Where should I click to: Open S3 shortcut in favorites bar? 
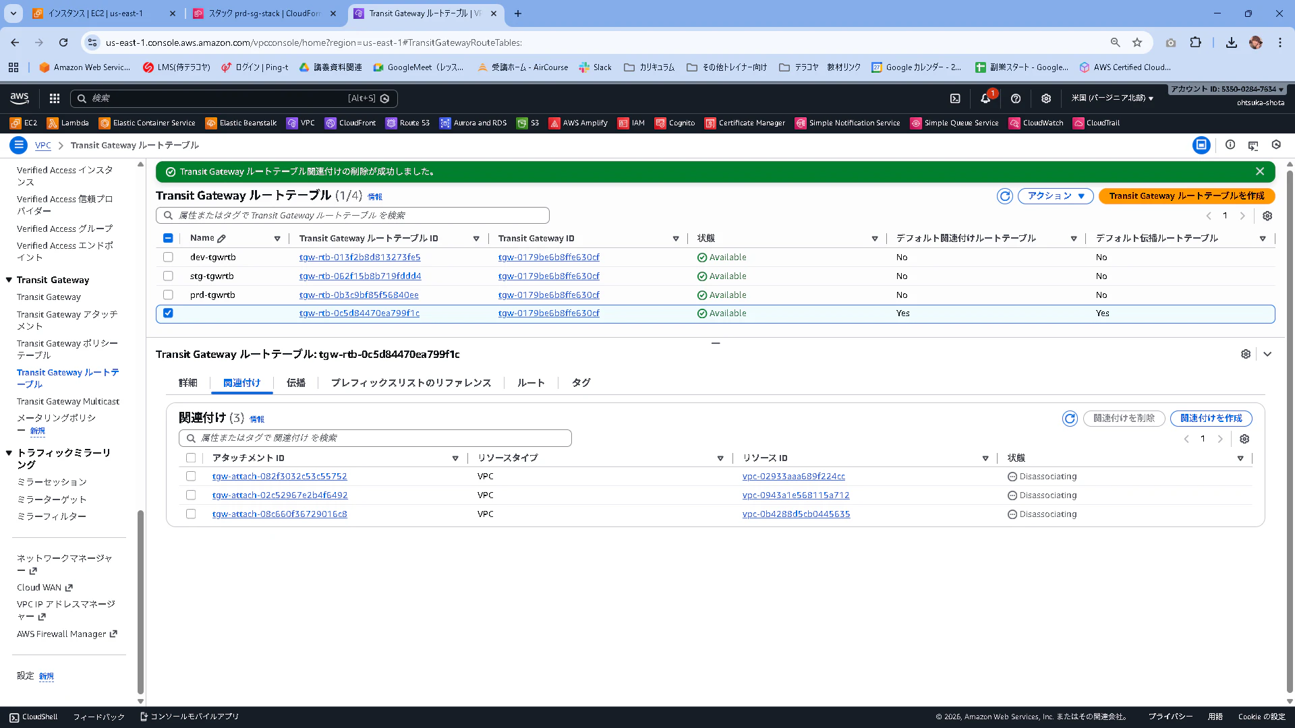528,123
